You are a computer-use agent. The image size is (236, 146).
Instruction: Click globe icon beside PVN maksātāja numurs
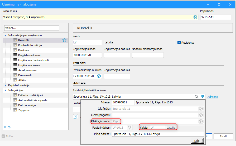tap(99, 76)
